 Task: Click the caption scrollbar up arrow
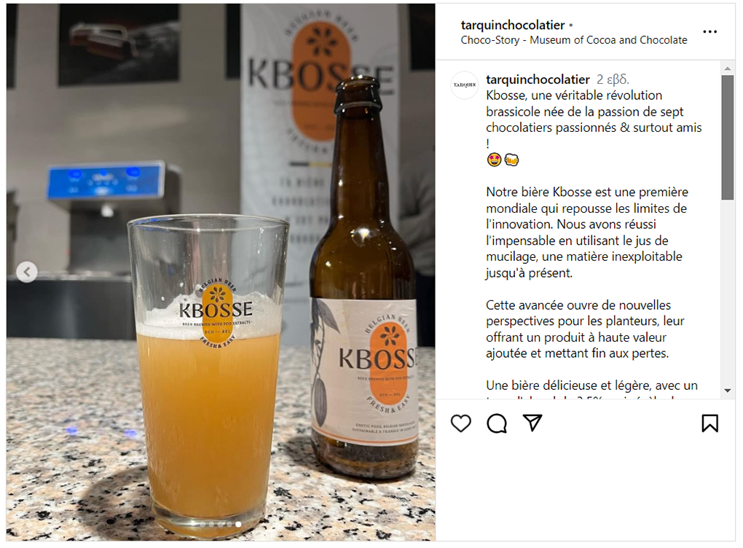coord(728,68)
